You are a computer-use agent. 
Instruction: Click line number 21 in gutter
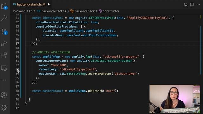point(17,18)
